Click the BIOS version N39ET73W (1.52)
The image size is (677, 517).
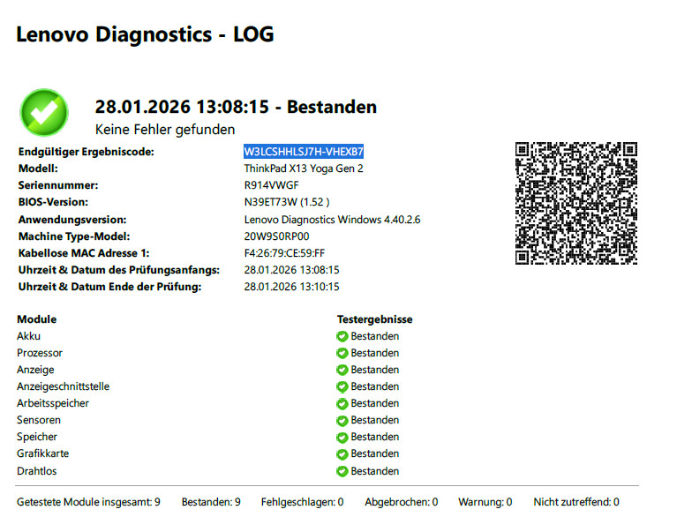[x=287, y=202]
